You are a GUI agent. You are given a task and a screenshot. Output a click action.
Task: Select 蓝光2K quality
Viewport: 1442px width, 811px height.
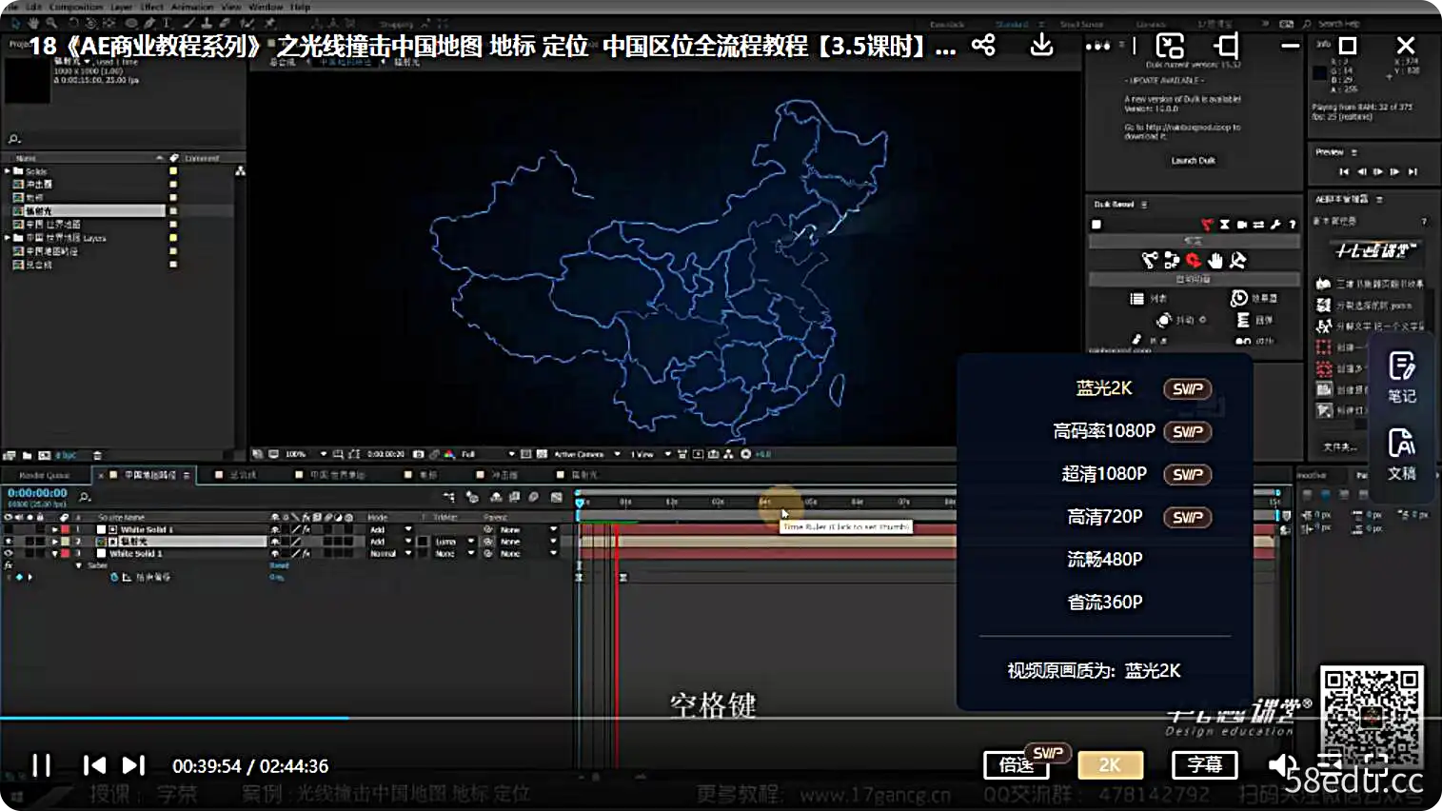pos(1104,388)
